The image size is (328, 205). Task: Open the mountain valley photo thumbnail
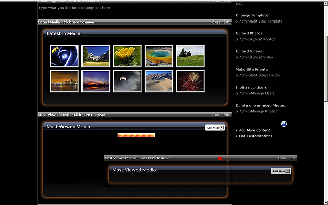(x=96, y=56)
